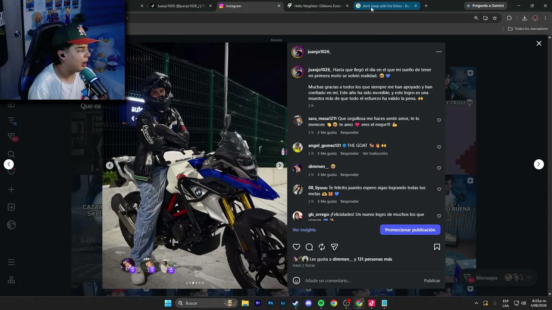This screenshot has width=552, height=310.
Task: Reply to angel_gomez131's comment
Action: point(349,154)
